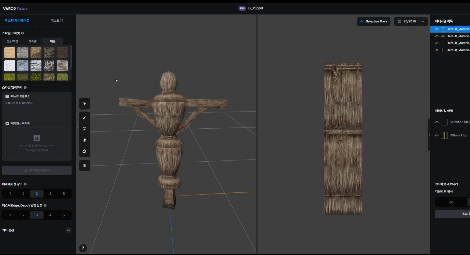Screen dimensions: 470x255
Task: Set 베리에이션 강도 to 5
Action: [64, 194]
